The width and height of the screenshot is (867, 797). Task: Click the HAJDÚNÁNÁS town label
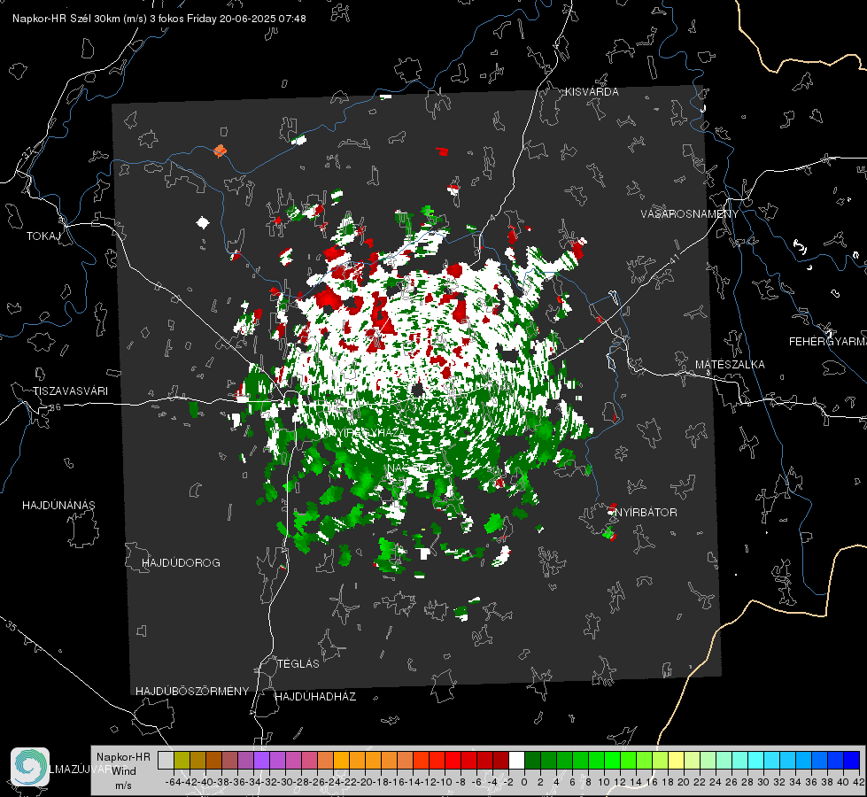pos(58,505)
